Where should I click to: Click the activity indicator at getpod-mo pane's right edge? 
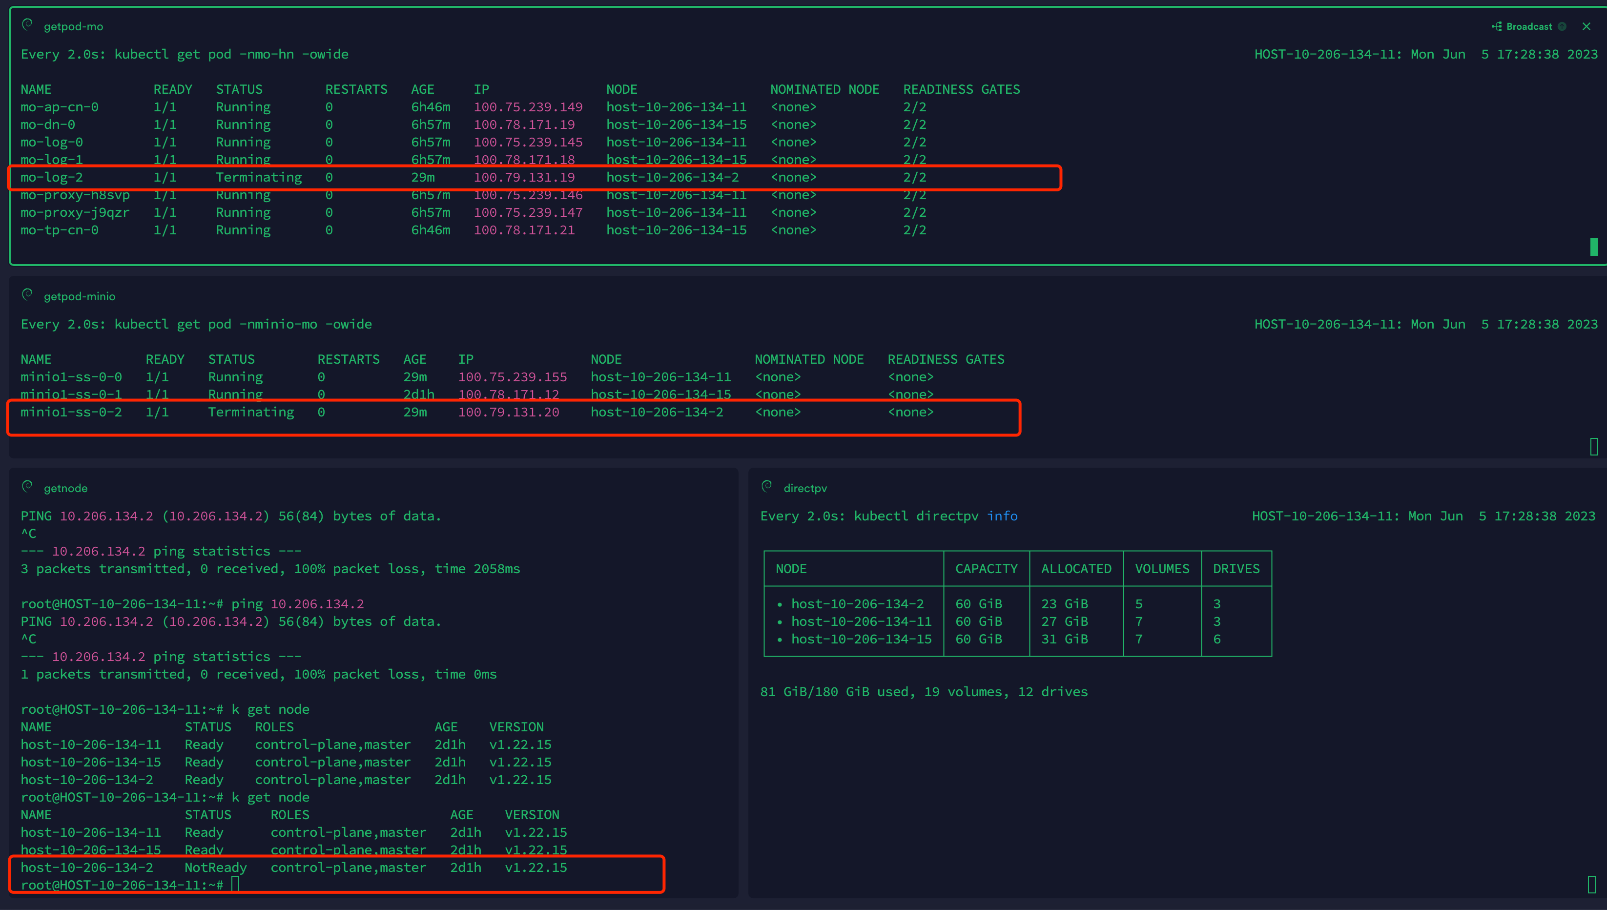tap(1594, 247)
